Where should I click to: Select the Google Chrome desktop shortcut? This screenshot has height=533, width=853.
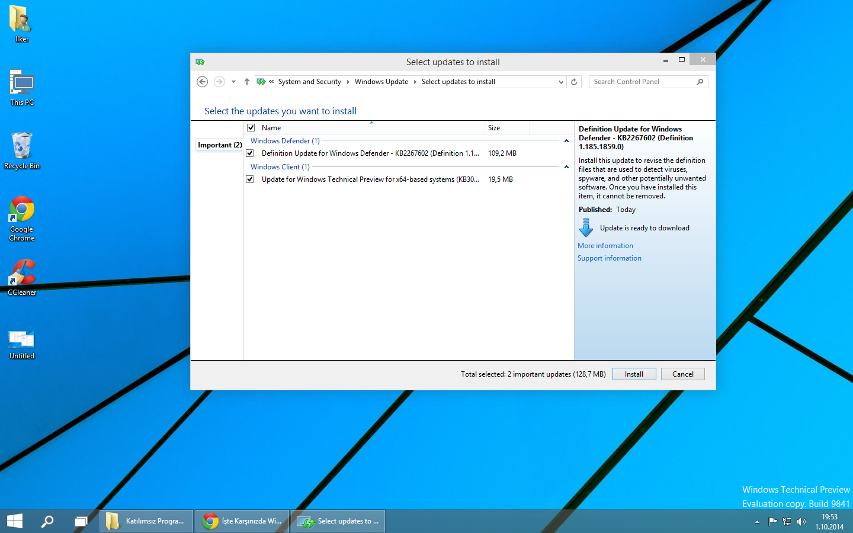point(22,219)
